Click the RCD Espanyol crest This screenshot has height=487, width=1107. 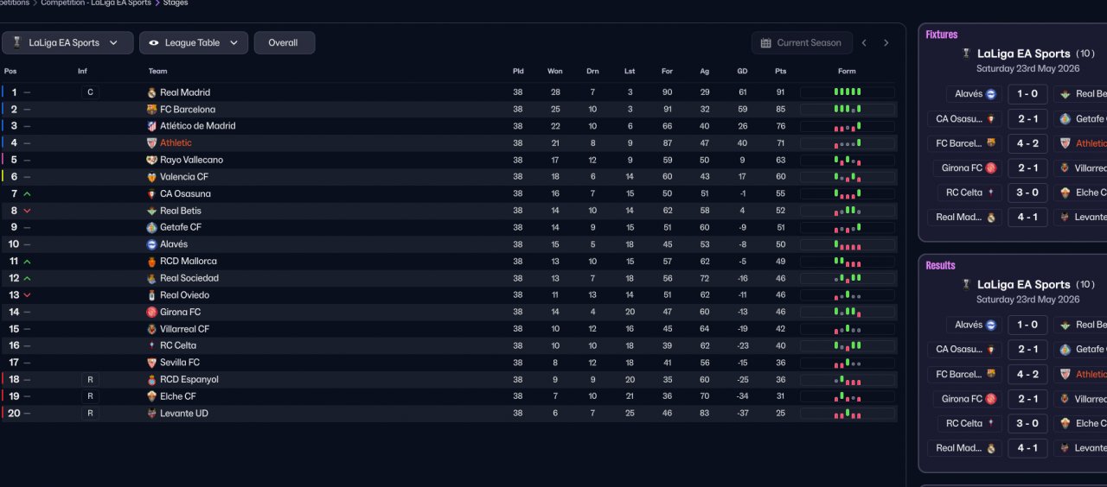152,379
